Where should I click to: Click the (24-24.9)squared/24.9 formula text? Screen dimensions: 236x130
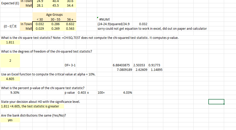[x=114, y=24]
